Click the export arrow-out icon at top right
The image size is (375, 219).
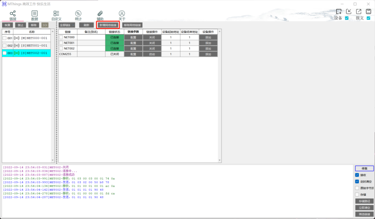coord(358,11)
